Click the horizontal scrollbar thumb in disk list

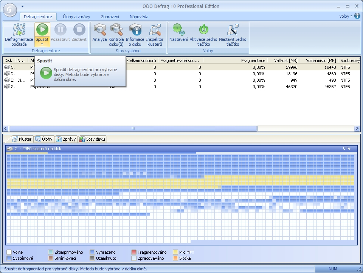click(x=133, y=128)
